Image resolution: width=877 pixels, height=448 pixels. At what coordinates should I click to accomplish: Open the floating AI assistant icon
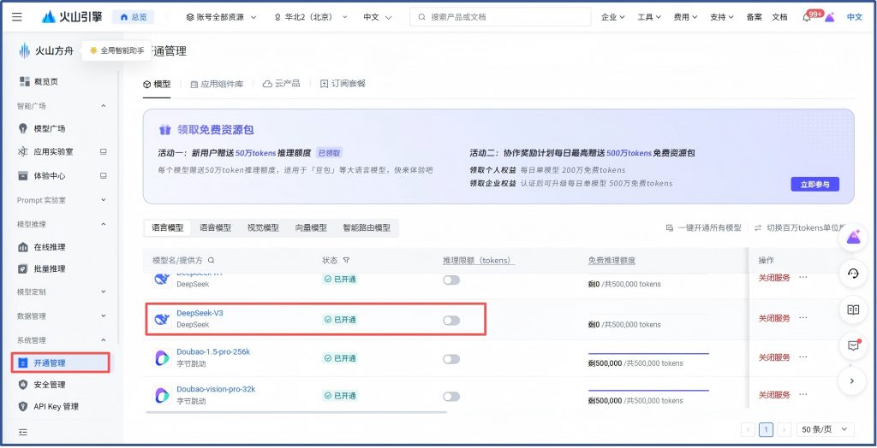point(852,239)
